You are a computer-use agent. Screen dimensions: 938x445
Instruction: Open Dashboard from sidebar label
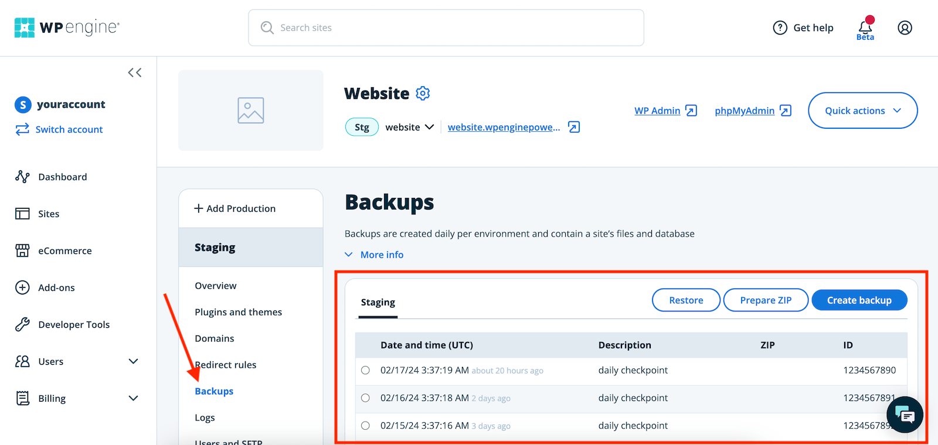[x=63, y=177]
